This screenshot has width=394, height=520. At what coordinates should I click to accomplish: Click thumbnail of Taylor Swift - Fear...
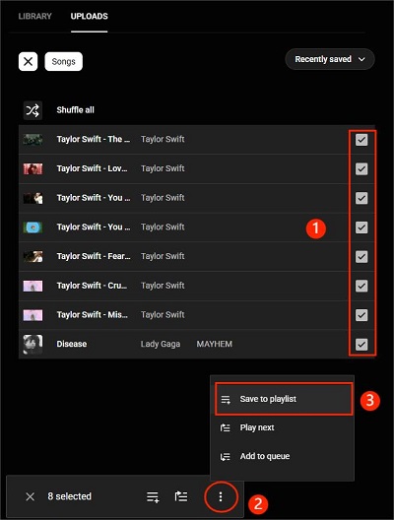coord(33,256)
